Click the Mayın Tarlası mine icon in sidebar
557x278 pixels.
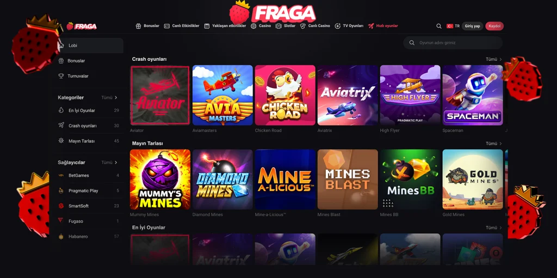point(61,141)
